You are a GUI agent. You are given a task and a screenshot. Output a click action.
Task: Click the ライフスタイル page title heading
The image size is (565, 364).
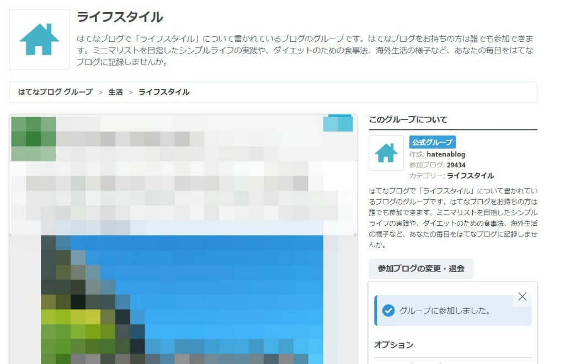point(120,17)
